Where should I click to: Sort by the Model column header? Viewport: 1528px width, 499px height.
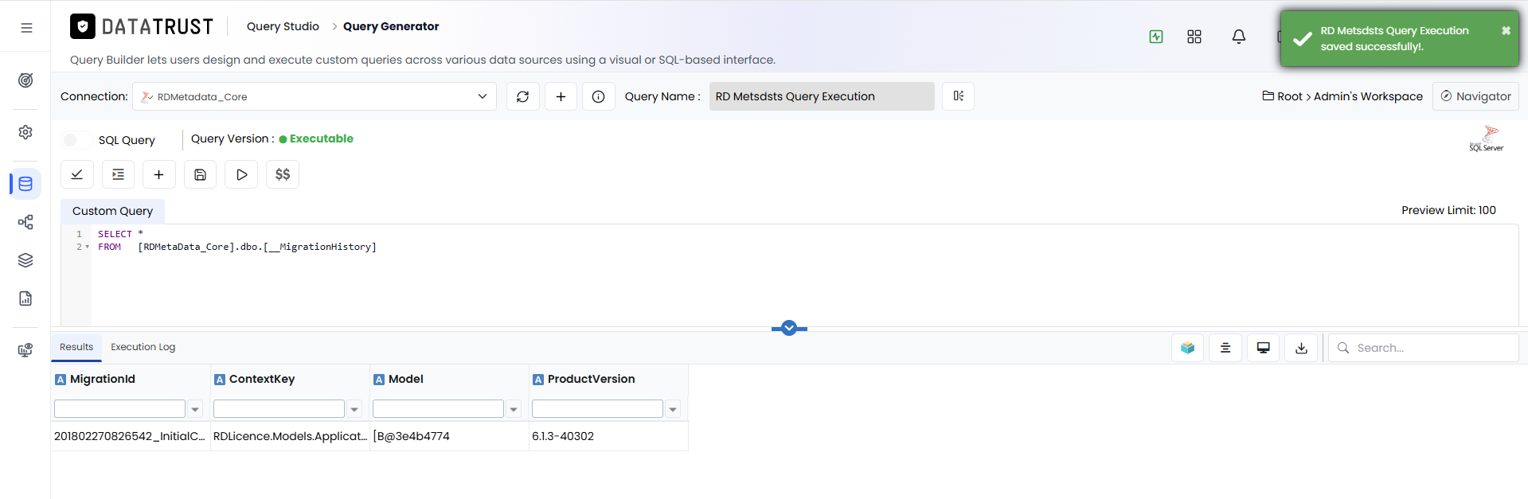[406, 380]
